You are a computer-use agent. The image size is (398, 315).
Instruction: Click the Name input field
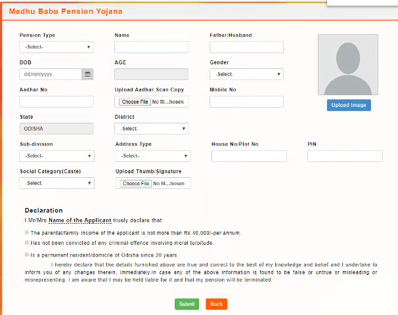pos(151,47)
